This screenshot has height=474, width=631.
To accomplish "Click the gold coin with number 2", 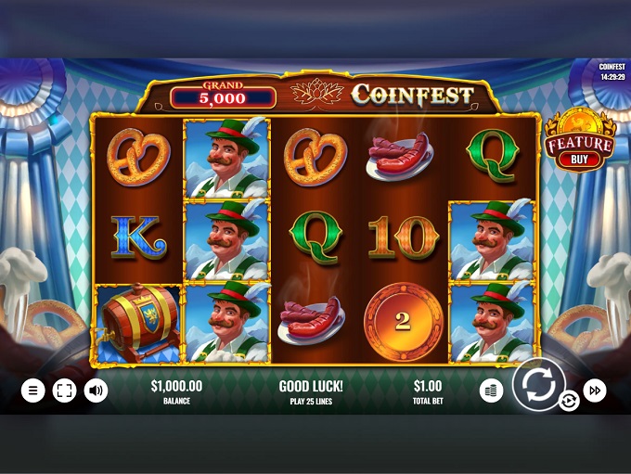I will (x=403, y=322).
